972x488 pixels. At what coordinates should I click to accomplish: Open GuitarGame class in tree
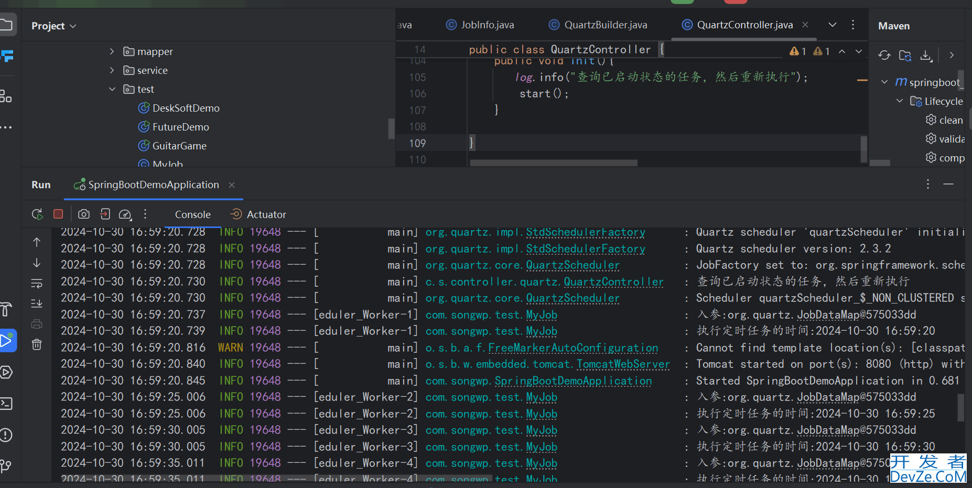[x=172, y=146]
